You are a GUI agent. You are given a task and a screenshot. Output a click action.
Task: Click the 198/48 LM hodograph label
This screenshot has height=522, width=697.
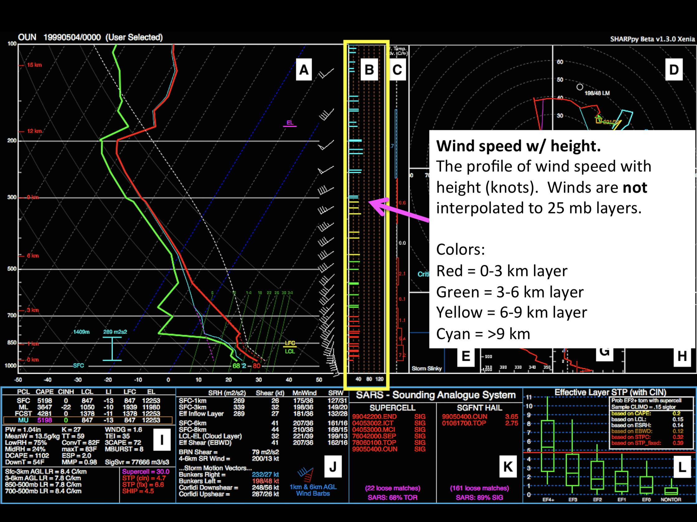[597, 93]
